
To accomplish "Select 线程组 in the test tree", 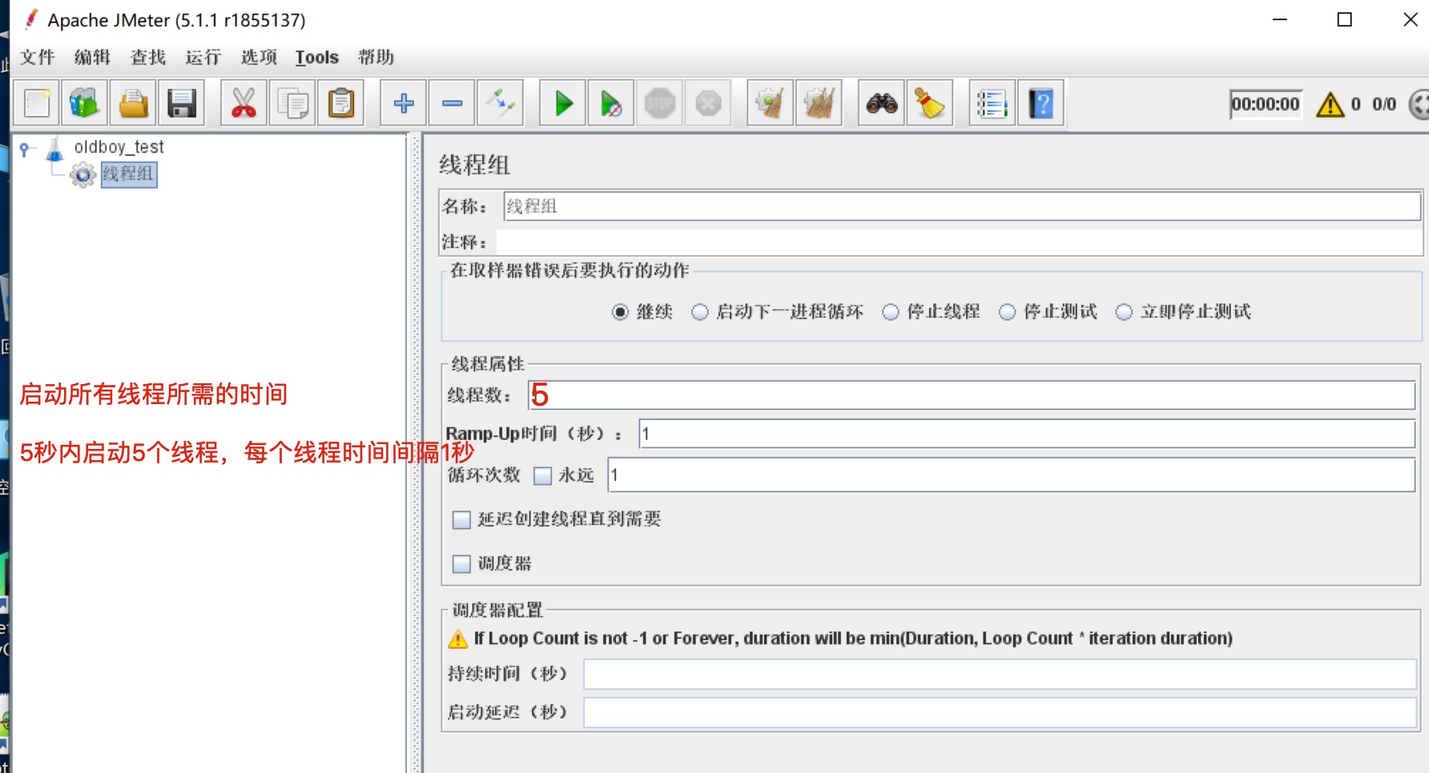I will point(128,174).
